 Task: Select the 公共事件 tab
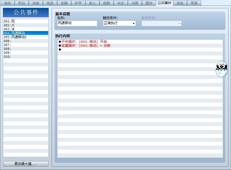tap(164, 3)
